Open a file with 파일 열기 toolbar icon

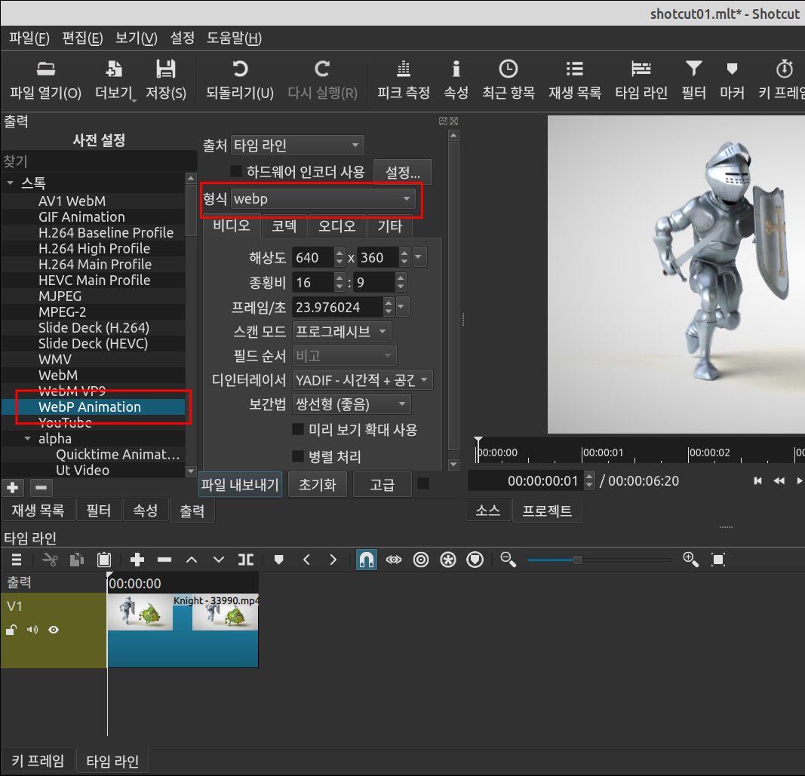tap(46, 80)
